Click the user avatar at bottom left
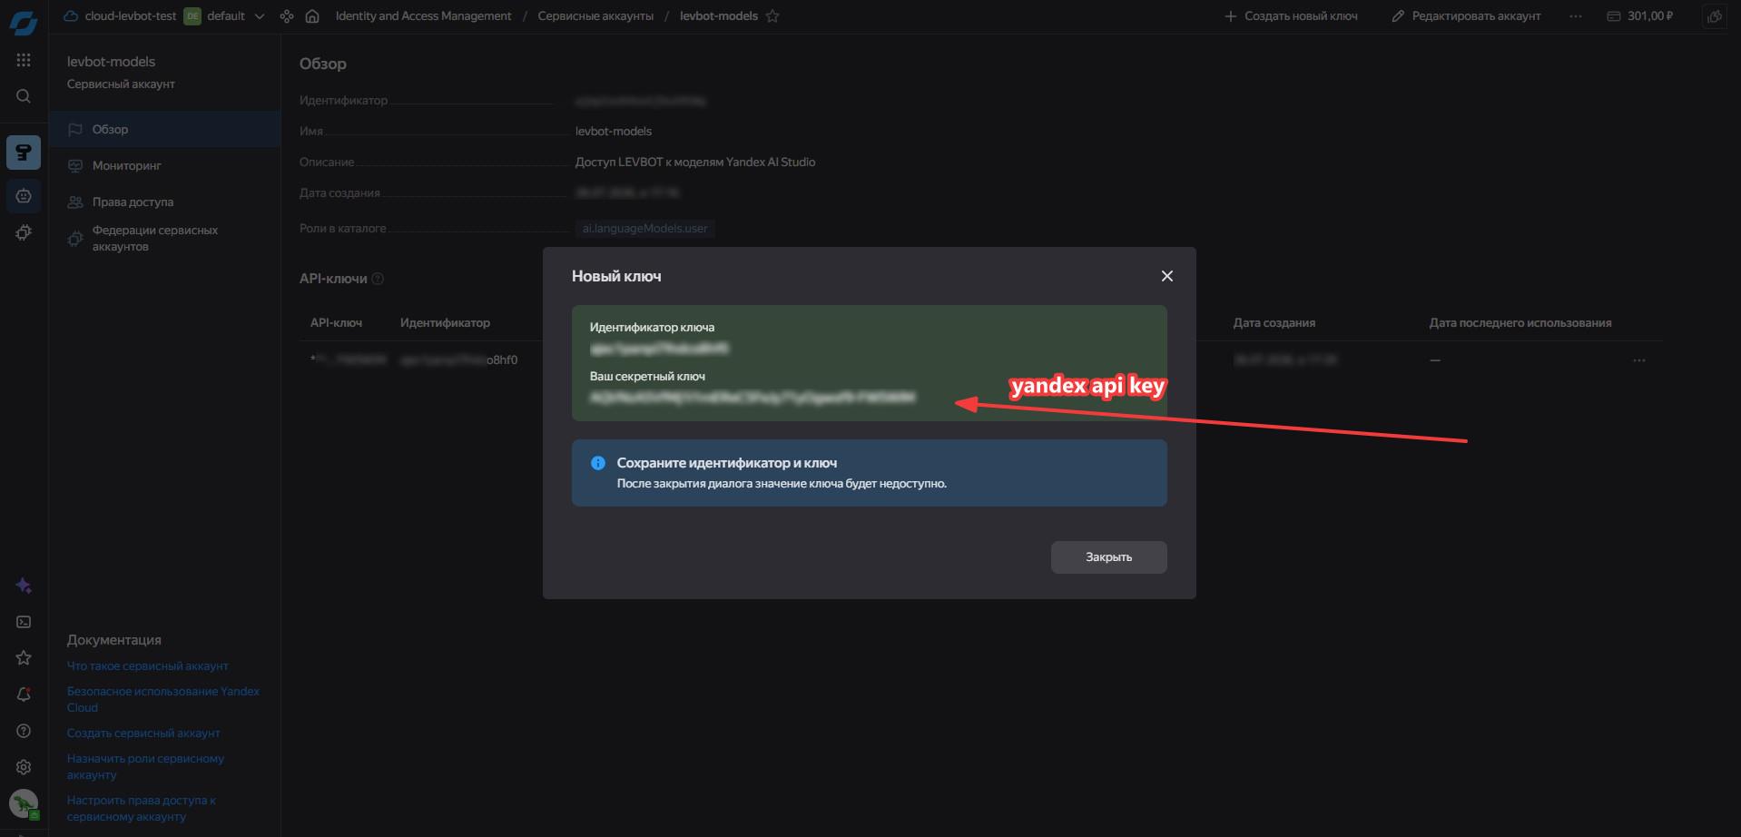The image size is (1741, 837). (x=24, y=804)
